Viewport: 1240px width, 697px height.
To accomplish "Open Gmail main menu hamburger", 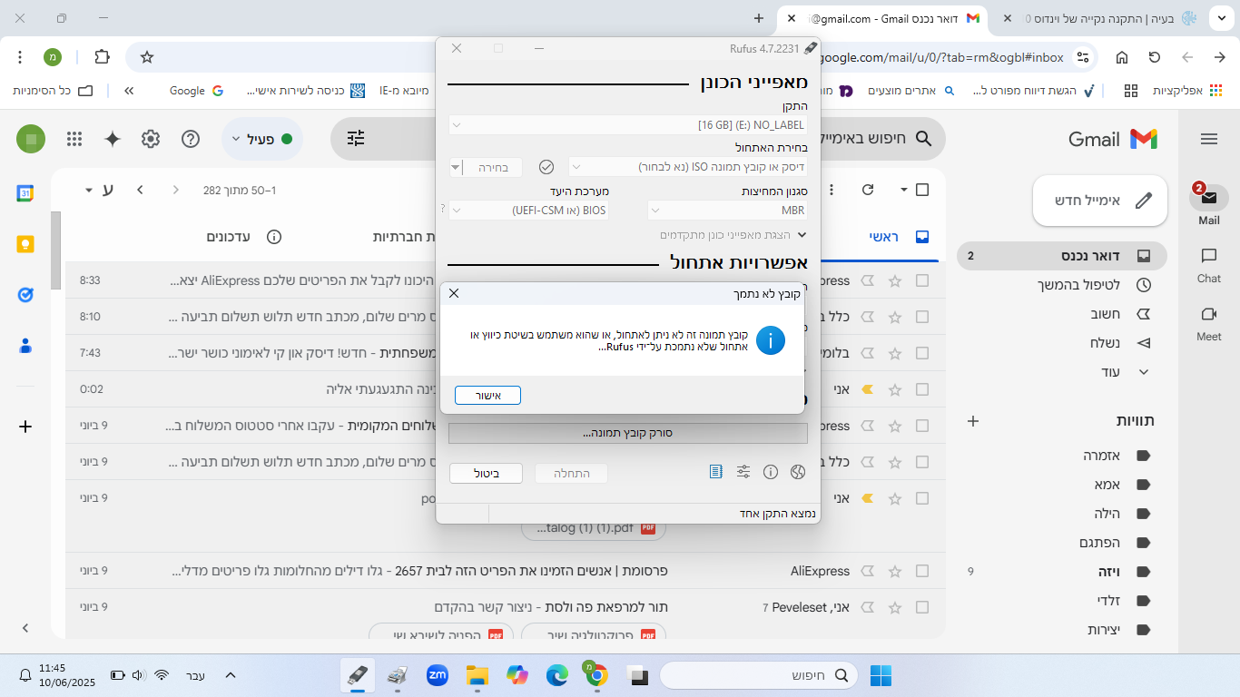I will click(x=1208, y=139).
